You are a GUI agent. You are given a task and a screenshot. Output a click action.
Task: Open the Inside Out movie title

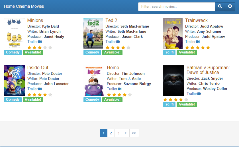(38, 68)
